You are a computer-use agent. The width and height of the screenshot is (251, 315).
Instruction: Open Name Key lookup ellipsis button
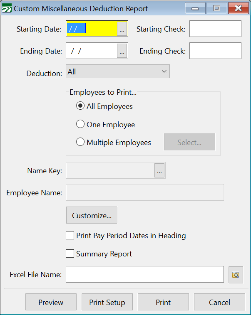click(159, 170)
